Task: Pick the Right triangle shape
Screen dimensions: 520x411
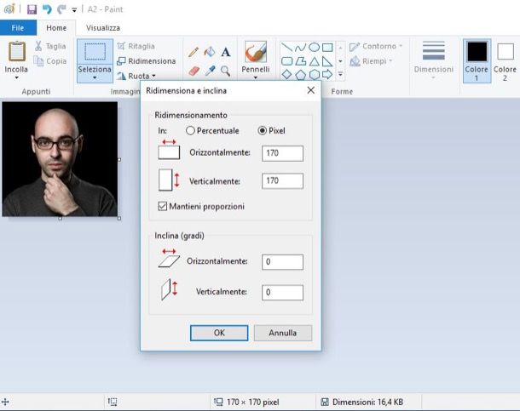Action: 327,61
